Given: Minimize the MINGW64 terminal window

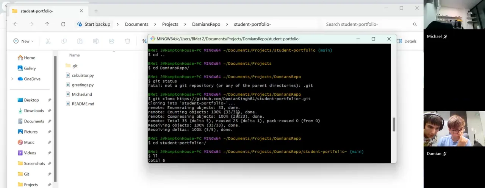Looking at the screenshot, I should [x=358, y=39].
